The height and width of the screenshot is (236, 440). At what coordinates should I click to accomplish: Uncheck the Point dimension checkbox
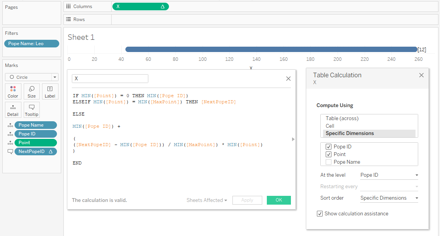pos(328,155)
